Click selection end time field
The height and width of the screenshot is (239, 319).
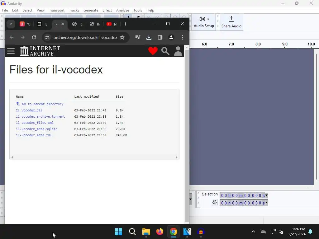click(242, 203)
